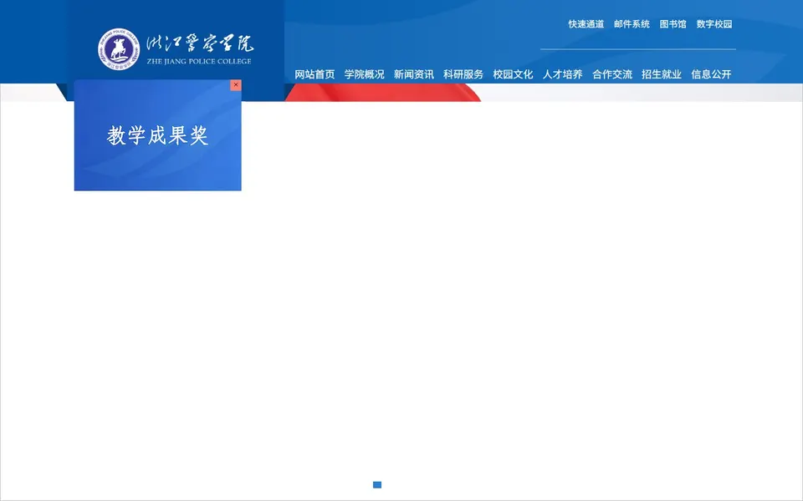
Task: Open the 学院概况 menu
Action: (x=364, y=74)
